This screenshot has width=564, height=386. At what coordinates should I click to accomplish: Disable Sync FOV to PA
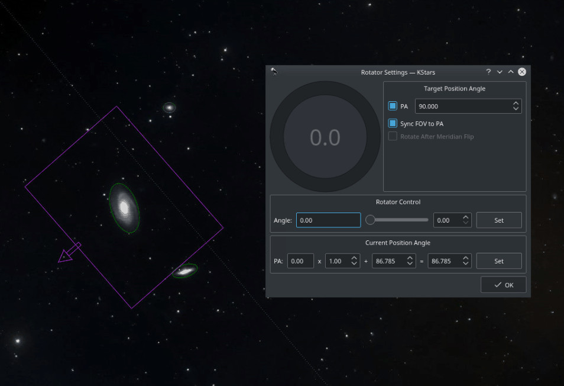(x=393, y=123)
